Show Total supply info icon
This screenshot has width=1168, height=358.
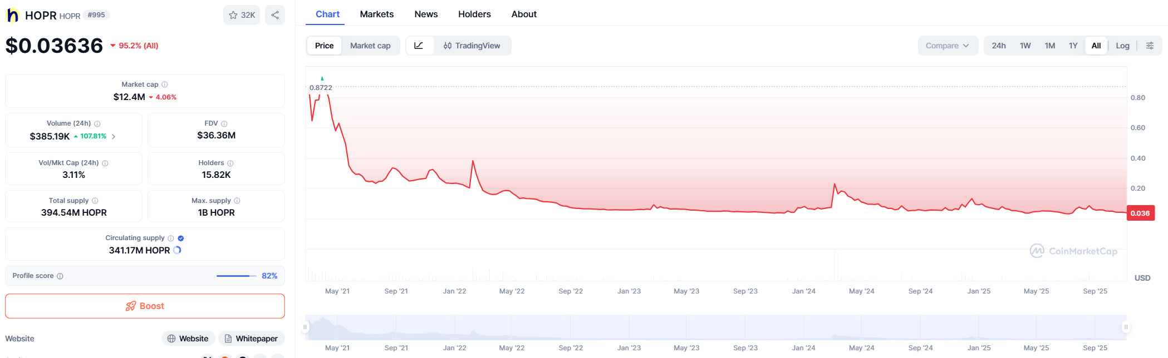pyautogui.click(x=95, y=201)
